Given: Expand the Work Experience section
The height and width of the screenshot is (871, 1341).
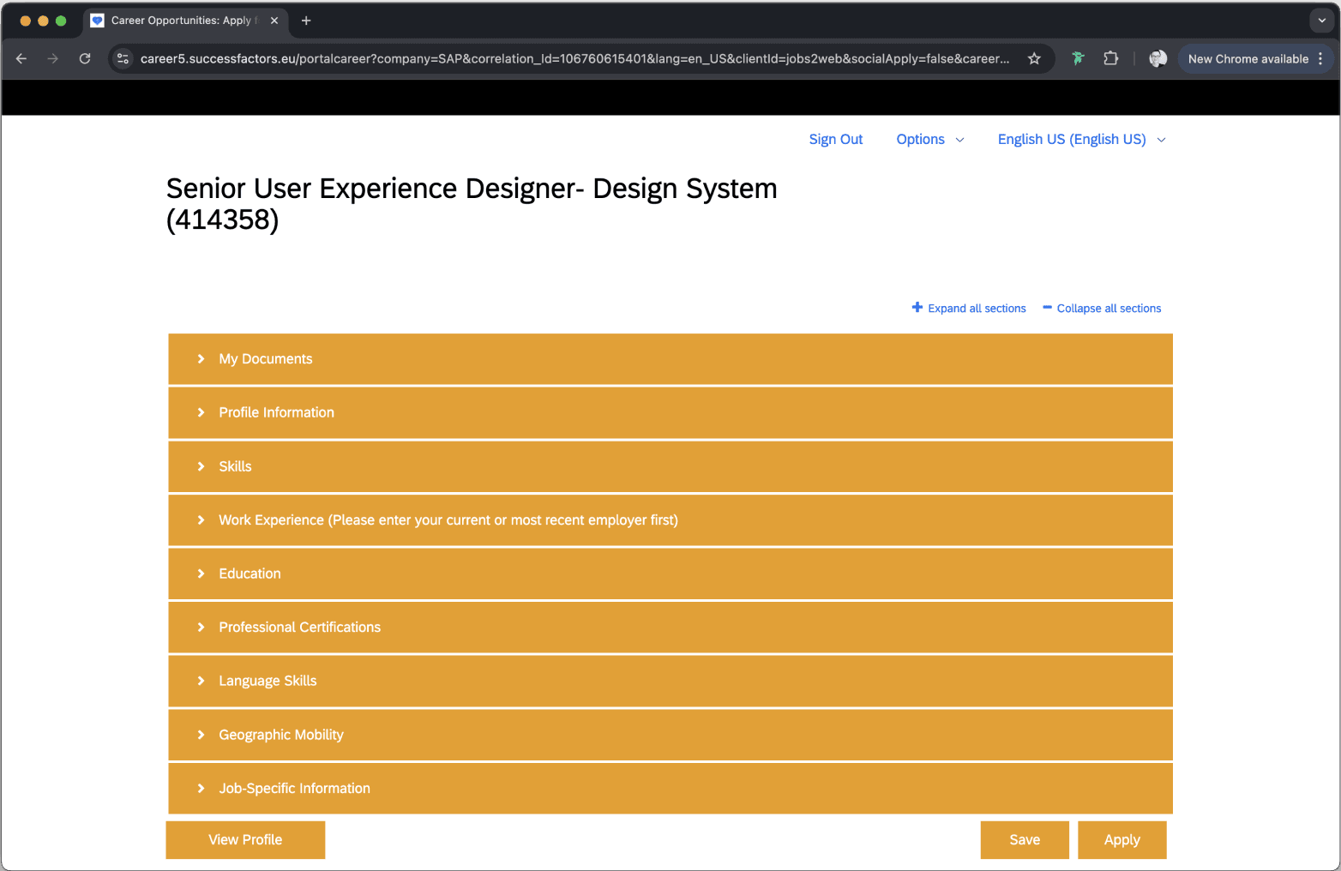Looking at the screenshot, I should click(448, 520).
